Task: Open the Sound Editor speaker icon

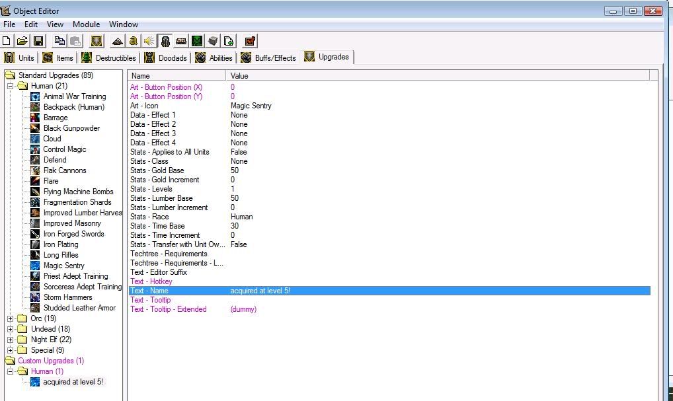Action: (149, 41)
